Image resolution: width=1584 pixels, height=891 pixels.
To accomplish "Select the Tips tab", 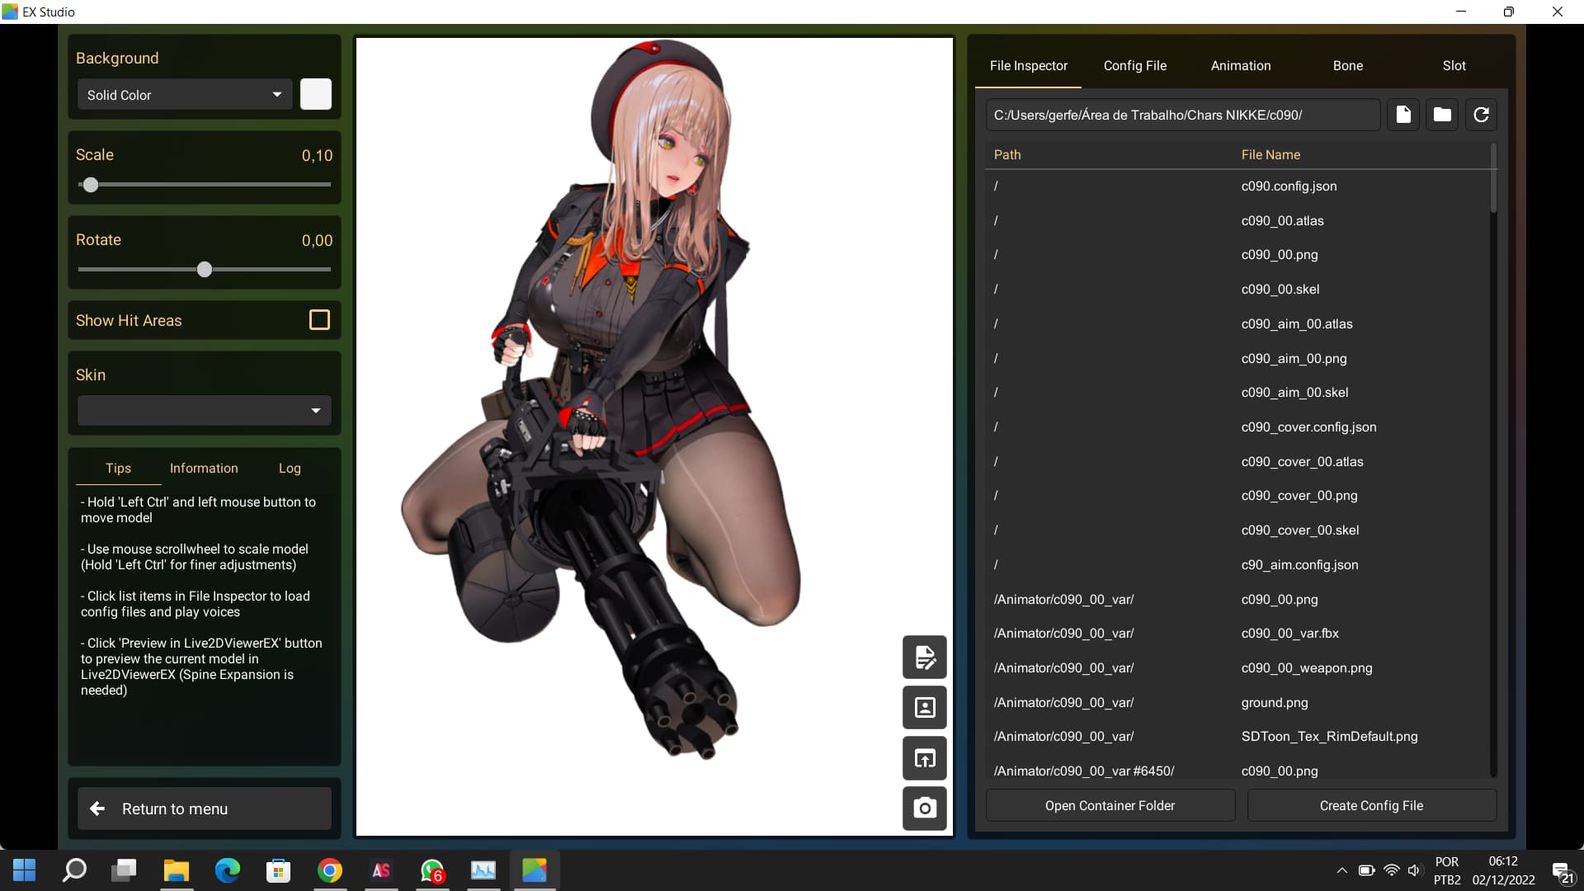I will 118,469.
